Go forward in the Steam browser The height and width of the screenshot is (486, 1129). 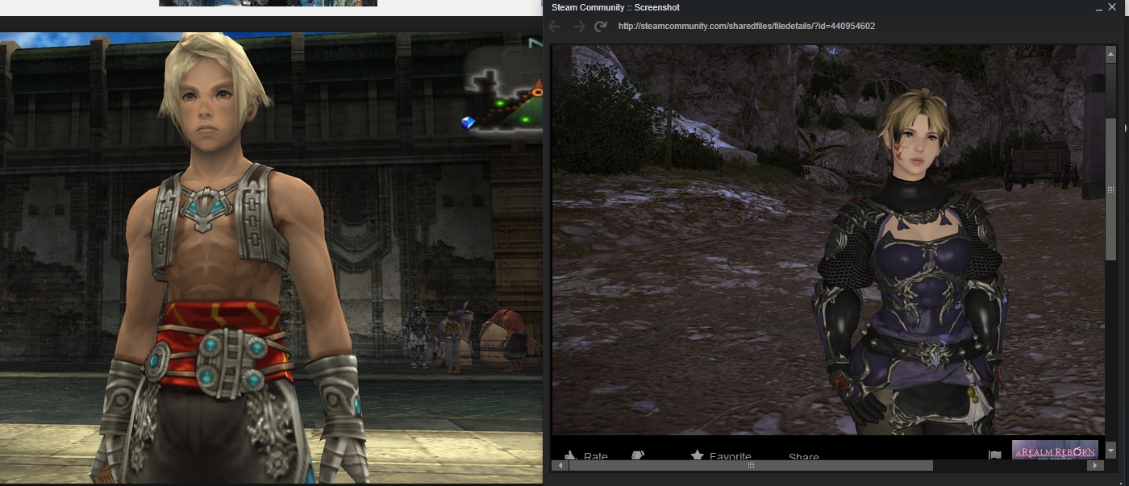tap(578, 27)
